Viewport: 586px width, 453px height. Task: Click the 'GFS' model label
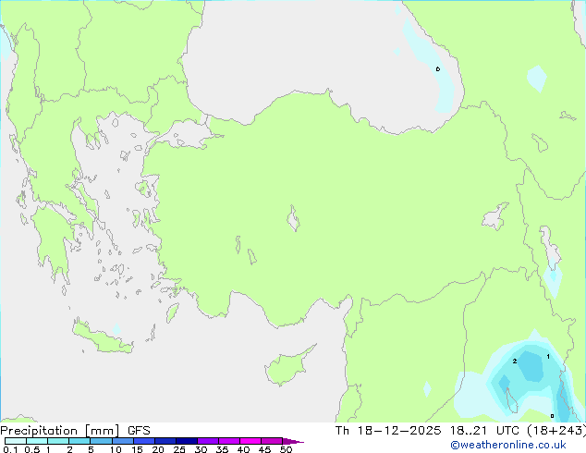(139, 431)
